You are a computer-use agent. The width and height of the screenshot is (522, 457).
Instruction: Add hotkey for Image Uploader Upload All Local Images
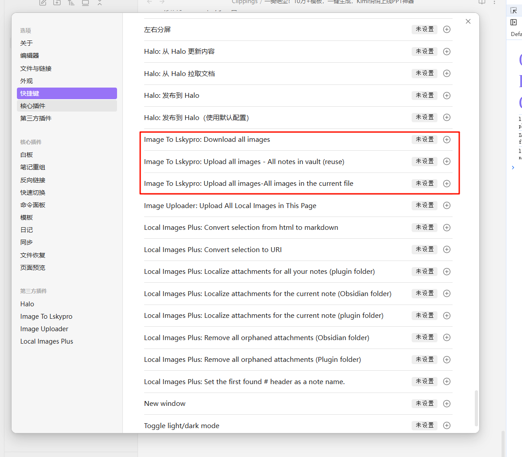pos(447,205)
